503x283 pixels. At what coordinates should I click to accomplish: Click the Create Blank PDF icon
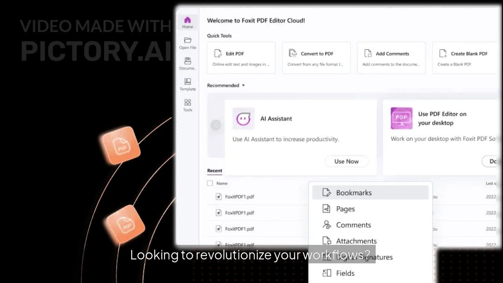coord(443,53)
